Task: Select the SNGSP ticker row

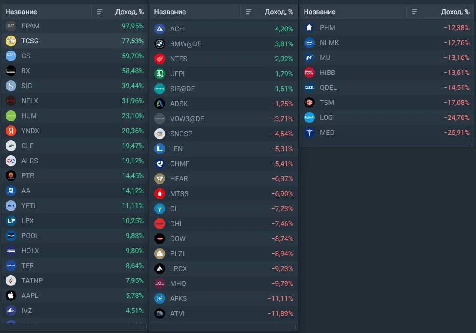Action: tap(223, 134)
